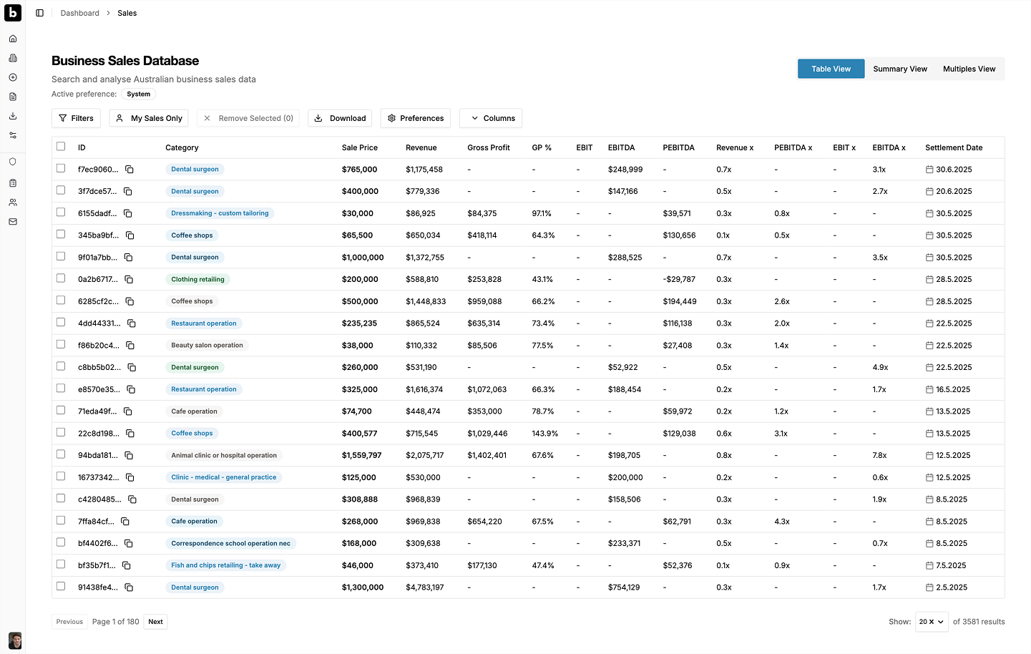Click the user avatar at bottom left

coord(15,640)
